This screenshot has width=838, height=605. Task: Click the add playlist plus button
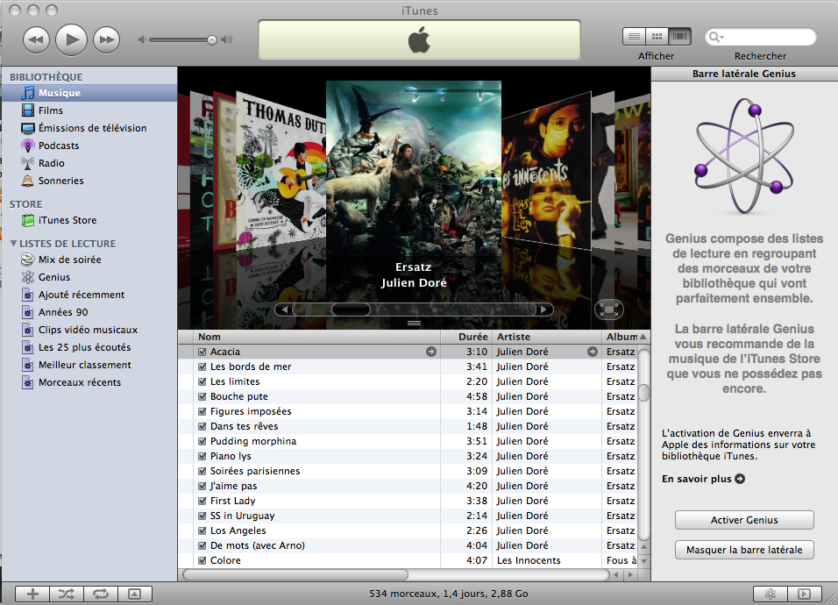pyautogui.click(x=32, y=594)
